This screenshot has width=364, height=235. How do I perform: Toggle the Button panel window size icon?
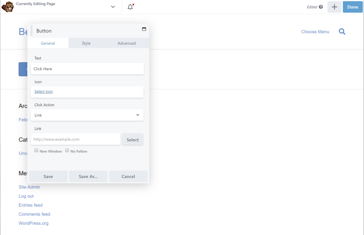(x=144, y=29)
